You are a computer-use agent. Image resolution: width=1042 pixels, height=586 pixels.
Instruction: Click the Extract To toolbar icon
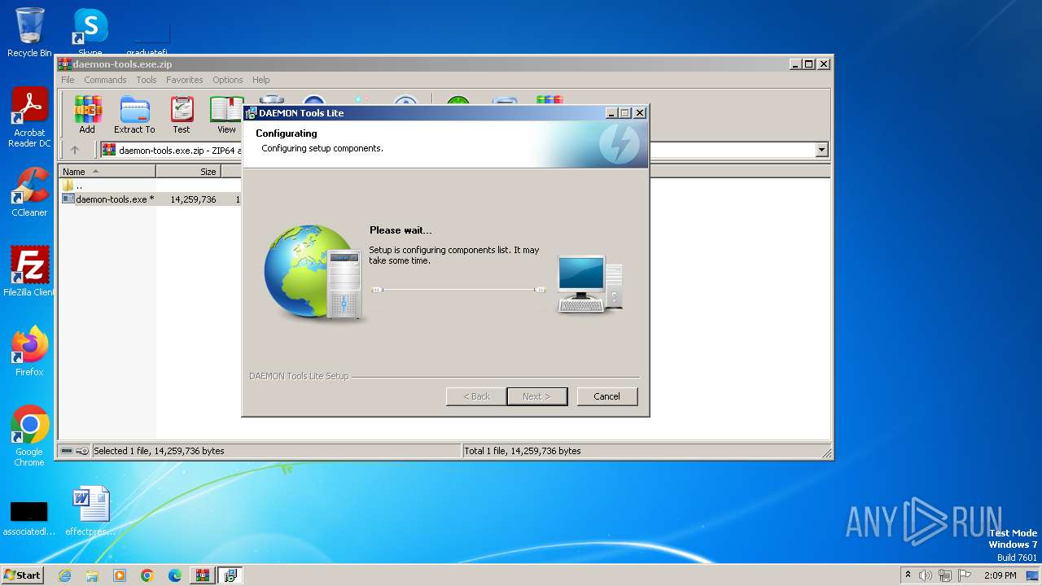point(134,115)
